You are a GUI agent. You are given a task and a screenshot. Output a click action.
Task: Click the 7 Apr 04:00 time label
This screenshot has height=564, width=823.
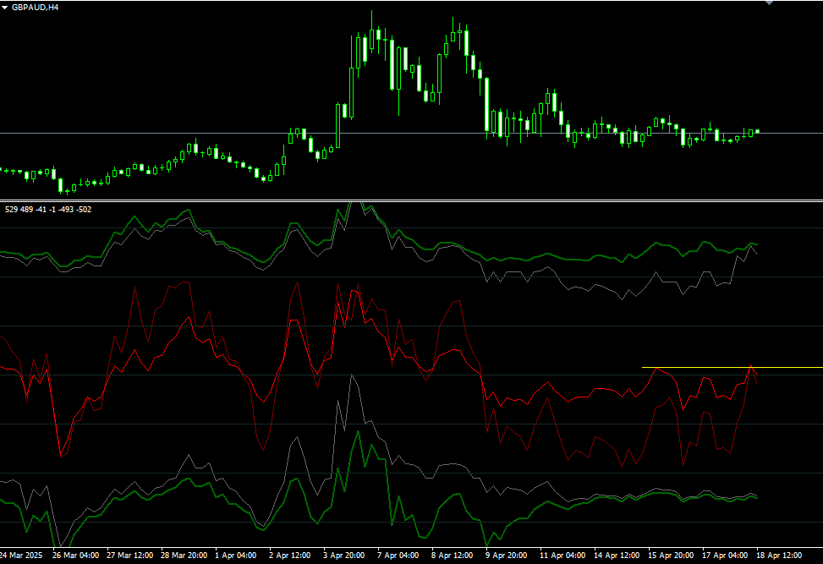398,555
